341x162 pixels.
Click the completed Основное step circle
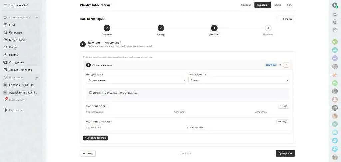(x=107, y=28)
